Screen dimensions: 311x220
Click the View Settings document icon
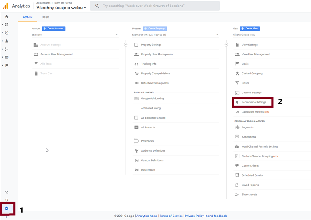[x=237, y=45]
